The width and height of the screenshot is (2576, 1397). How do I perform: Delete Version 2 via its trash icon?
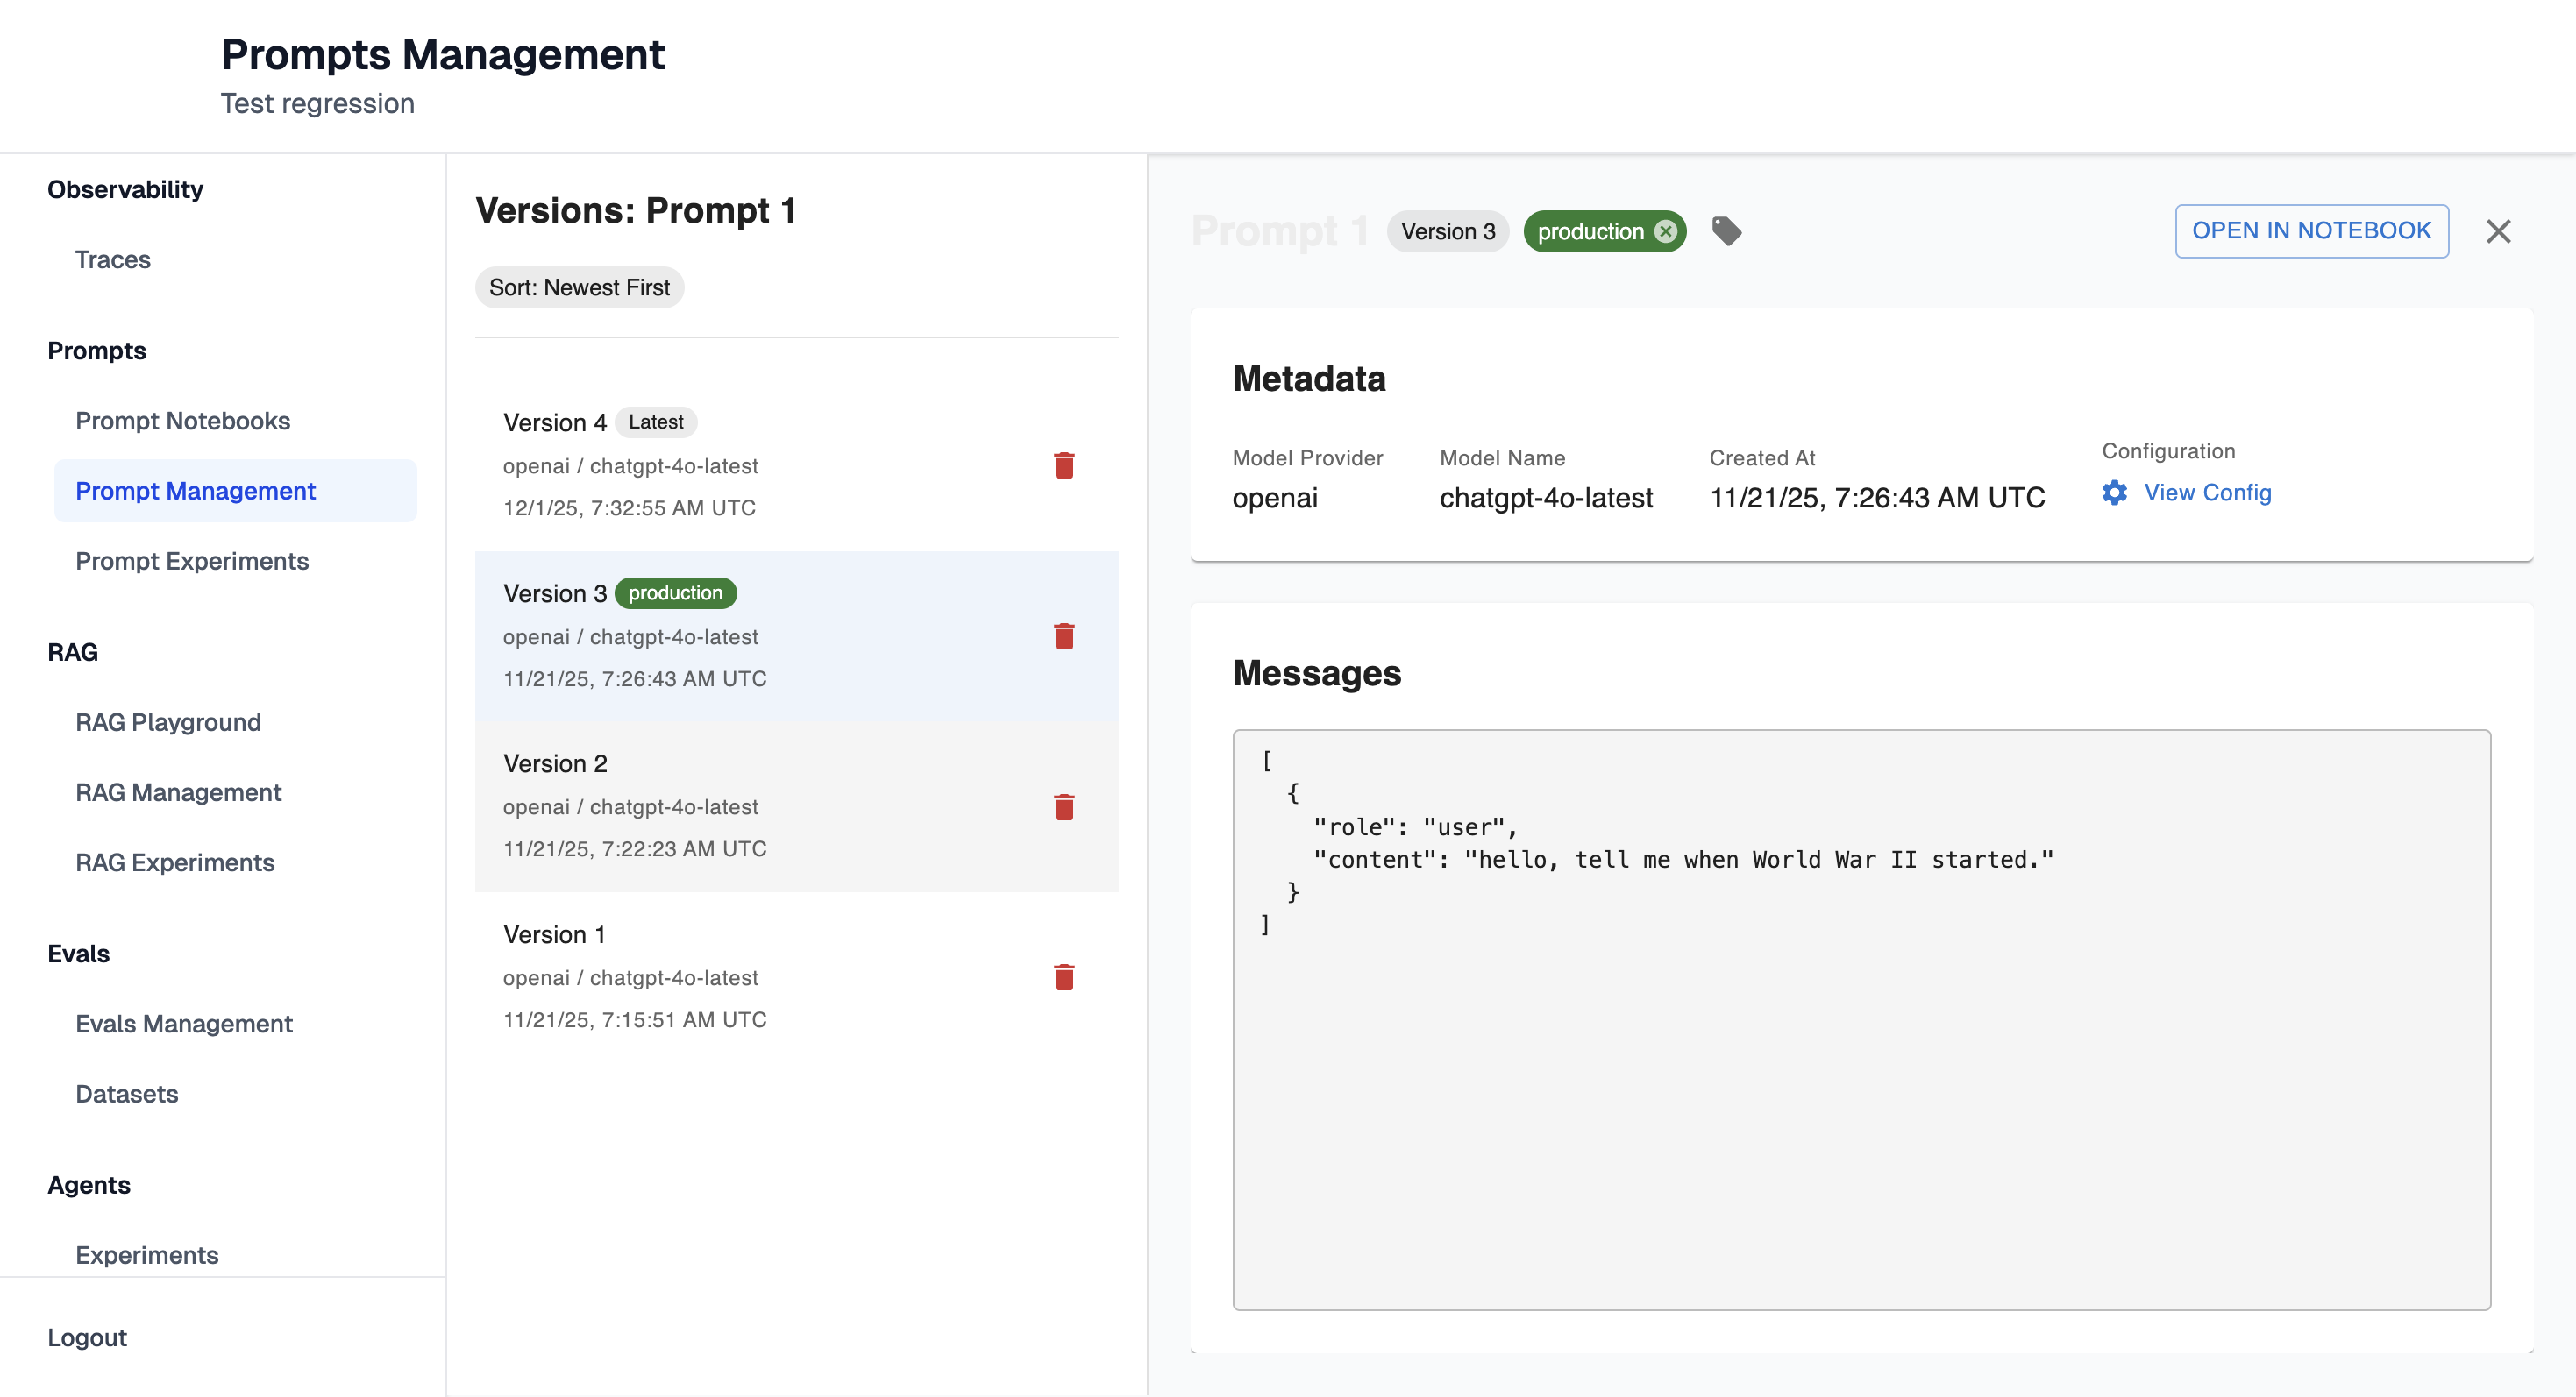(x=1064, y=807)
